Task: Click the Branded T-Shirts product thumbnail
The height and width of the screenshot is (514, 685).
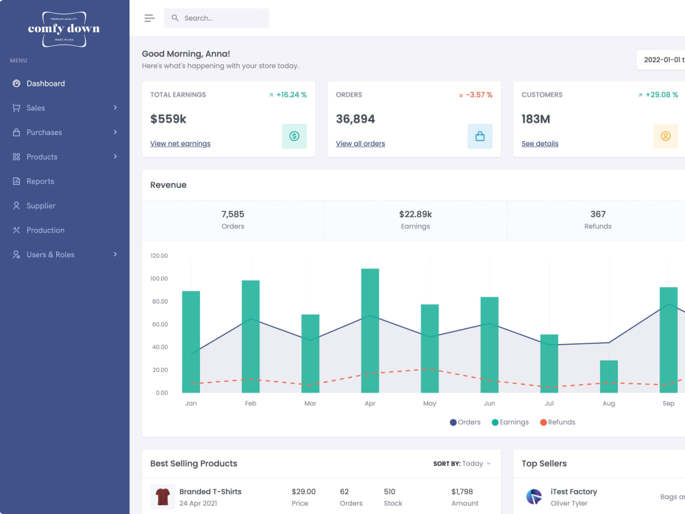Action: point(162,497)
